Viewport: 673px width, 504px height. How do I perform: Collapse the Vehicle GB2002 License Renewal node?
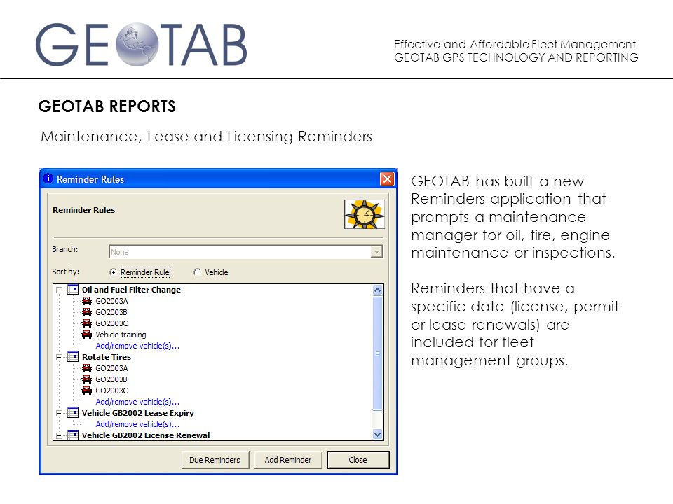click(59, 435)
